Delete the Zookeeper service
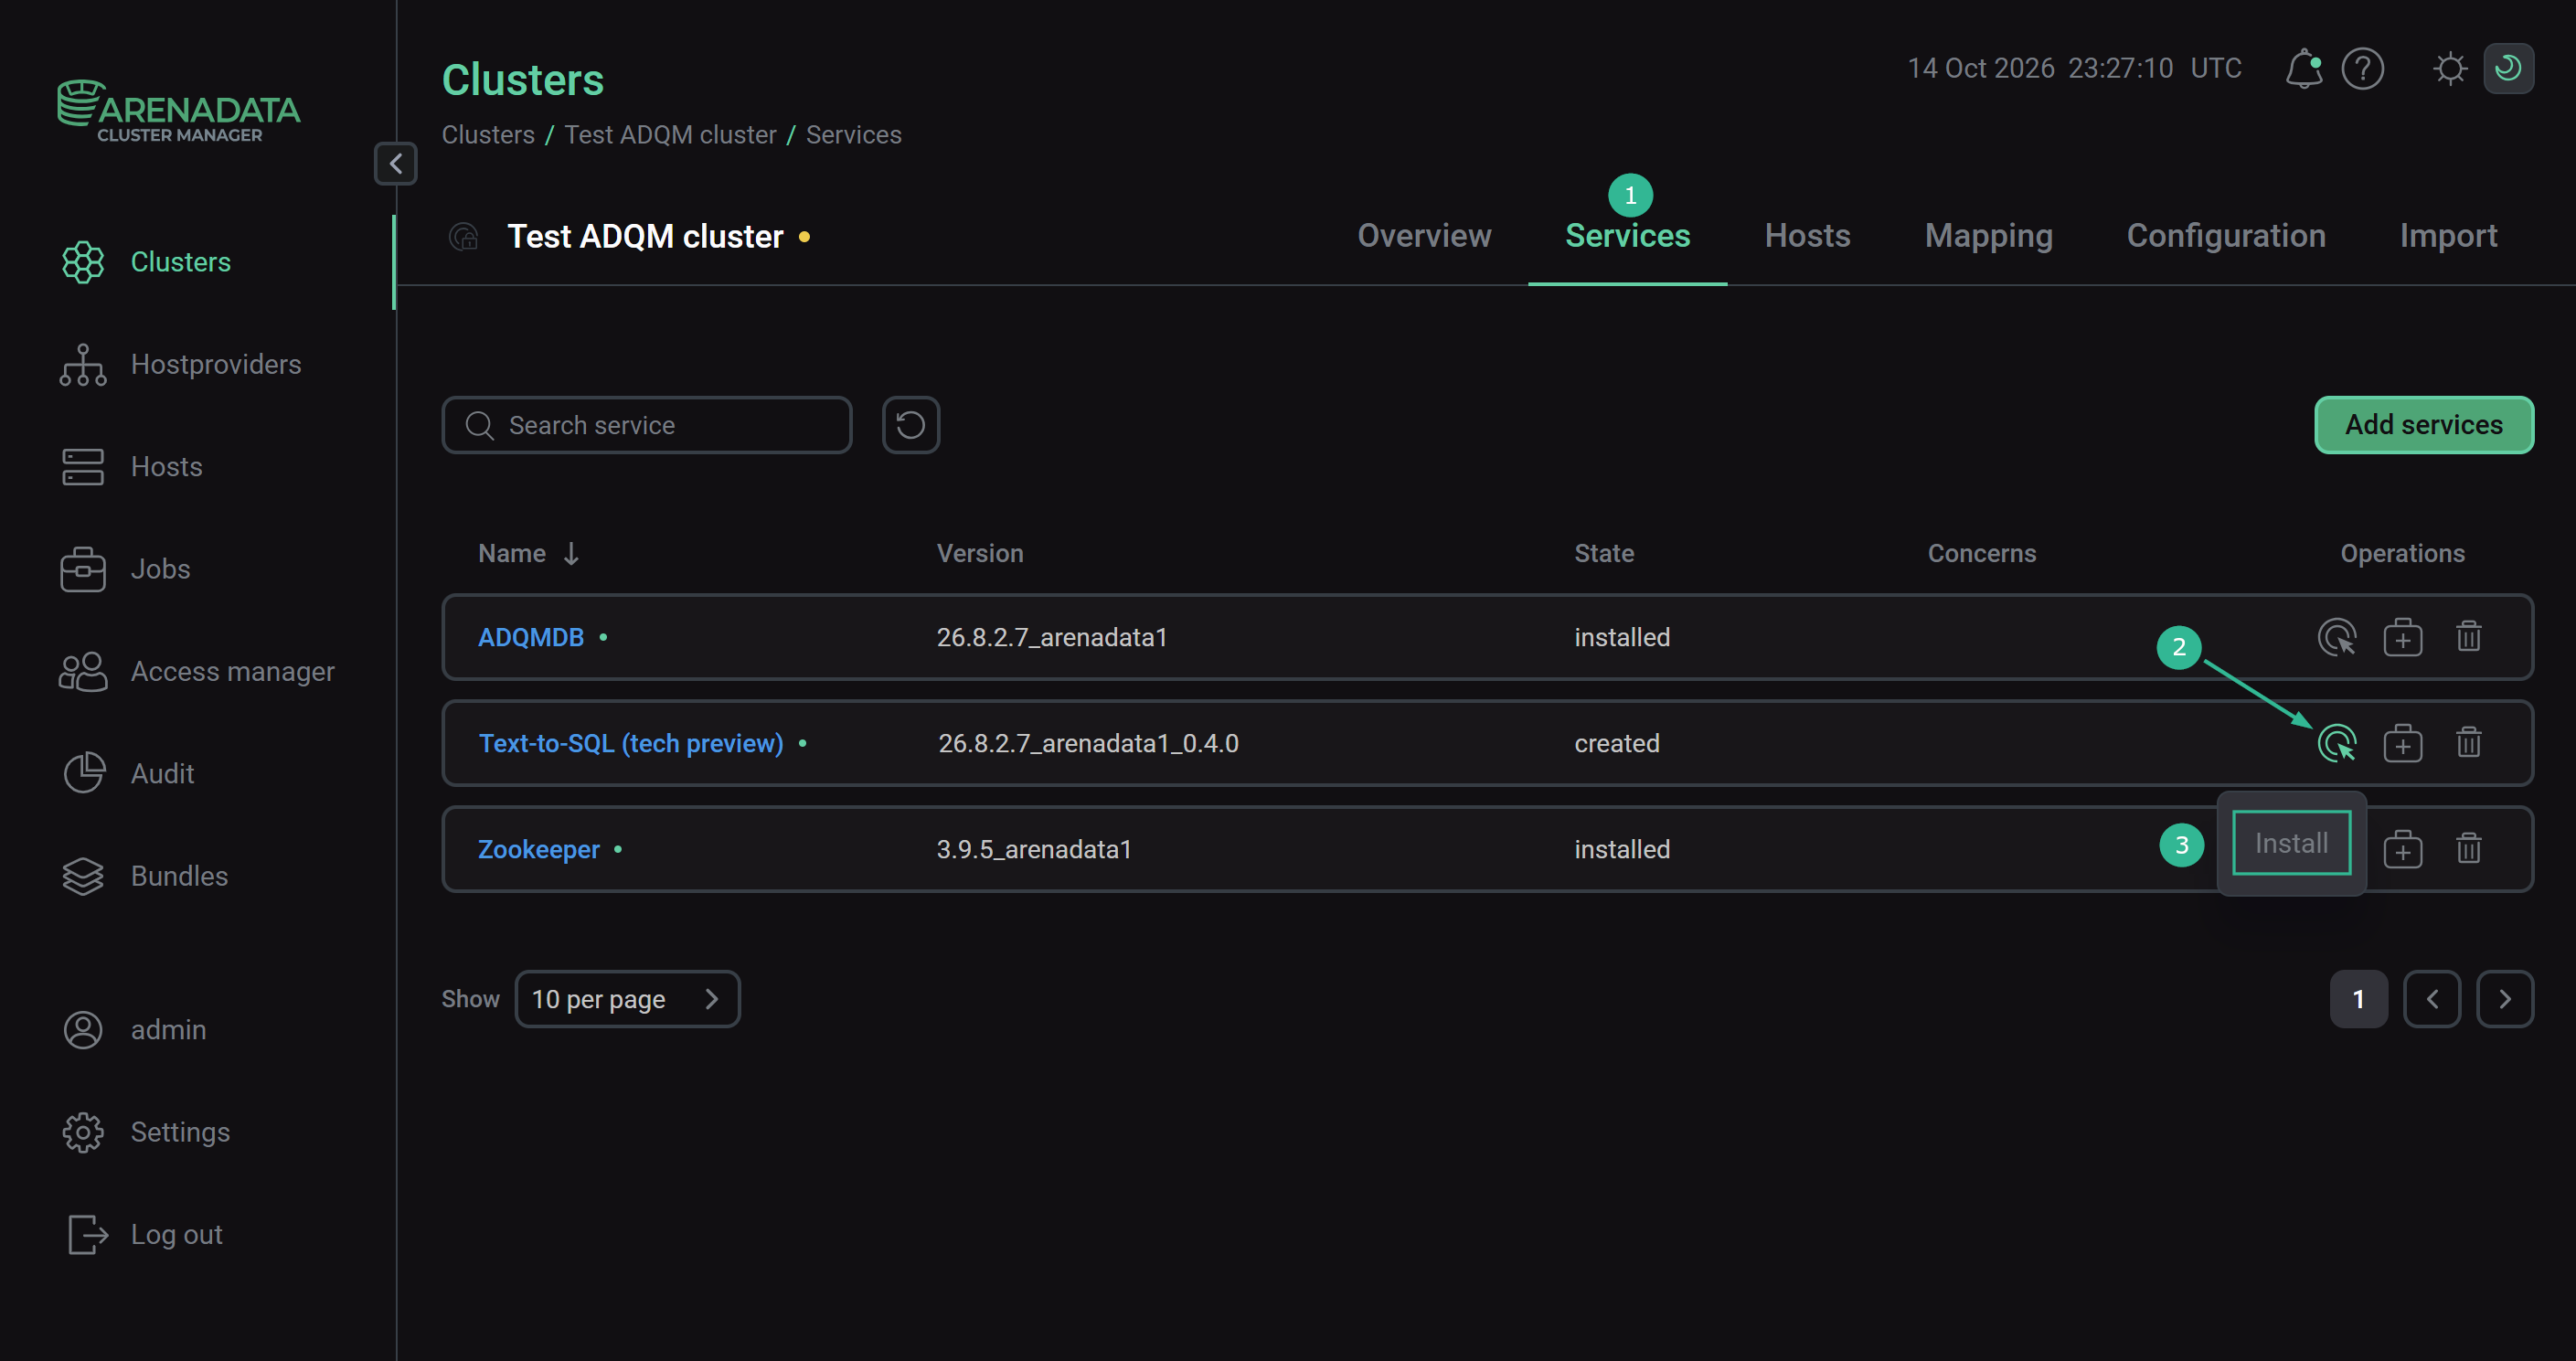This screenshot has height=1361, width=2576. [2468, 849]
